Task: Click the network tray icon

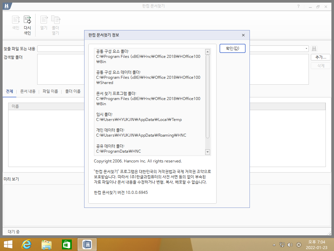Action: tap(282, 245)
